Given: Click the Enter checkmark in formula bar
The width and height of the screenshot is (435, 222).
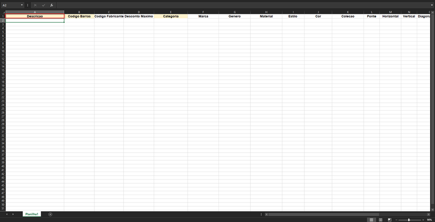Looking at the screenshot, I should click(43, 5).
